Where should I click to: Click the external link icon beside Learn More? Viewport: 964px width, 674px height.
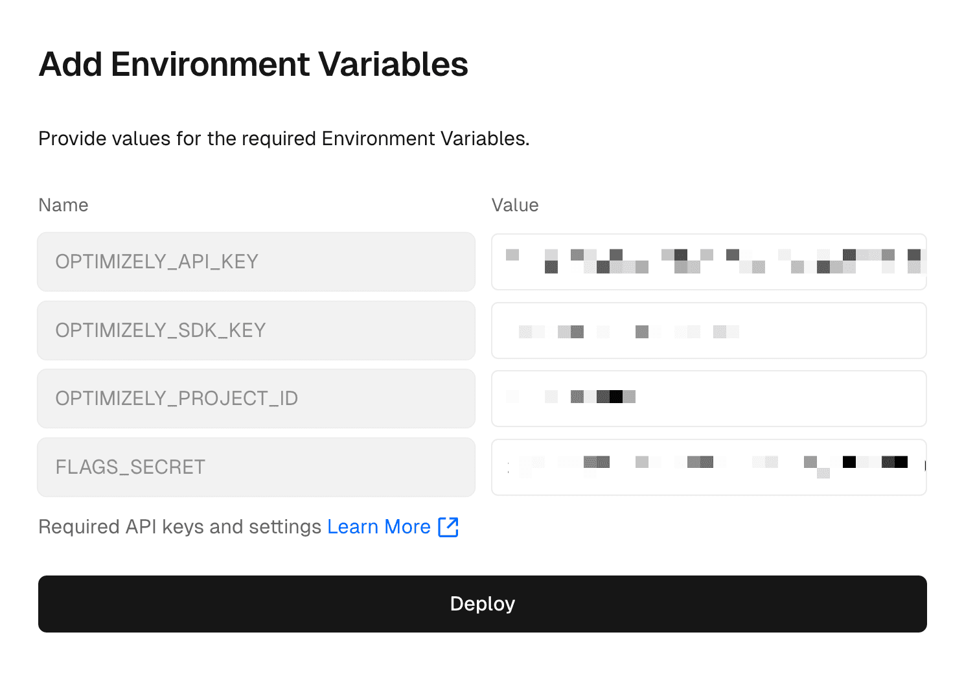point(448,527)
